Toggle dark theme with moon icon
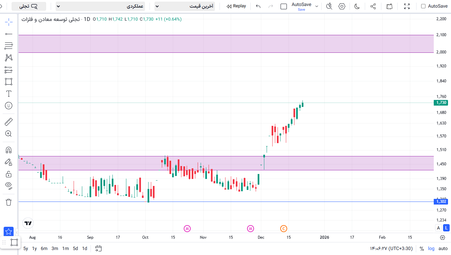The width and height of the screenshot is (451, 255). tap(357, 6)
